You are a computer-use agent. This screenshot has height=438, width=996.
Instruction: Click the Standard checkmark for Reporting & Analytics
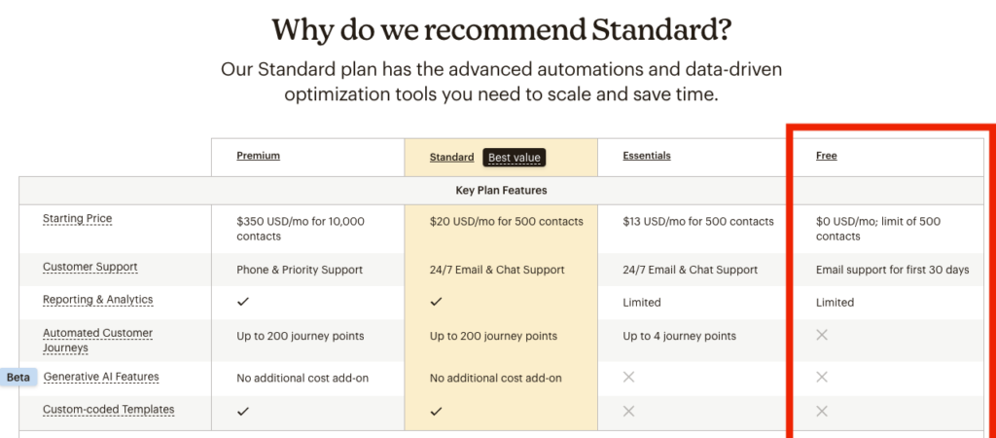pyautogui.click(x=436, y=302)
